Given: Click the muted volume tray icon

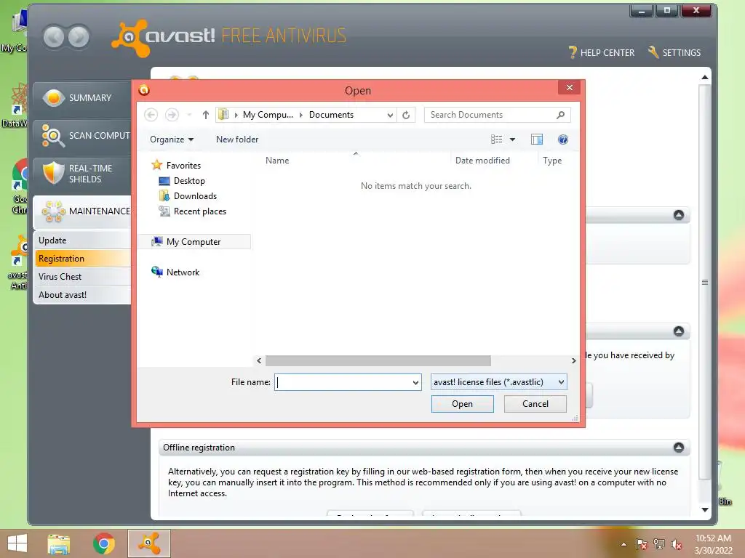Looking at the screenshot, I should 676,544.
